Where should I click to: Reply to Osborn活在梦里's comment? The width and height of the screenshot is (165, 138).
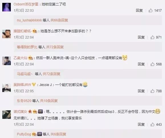pyautogui.click(x=139, y=11)
